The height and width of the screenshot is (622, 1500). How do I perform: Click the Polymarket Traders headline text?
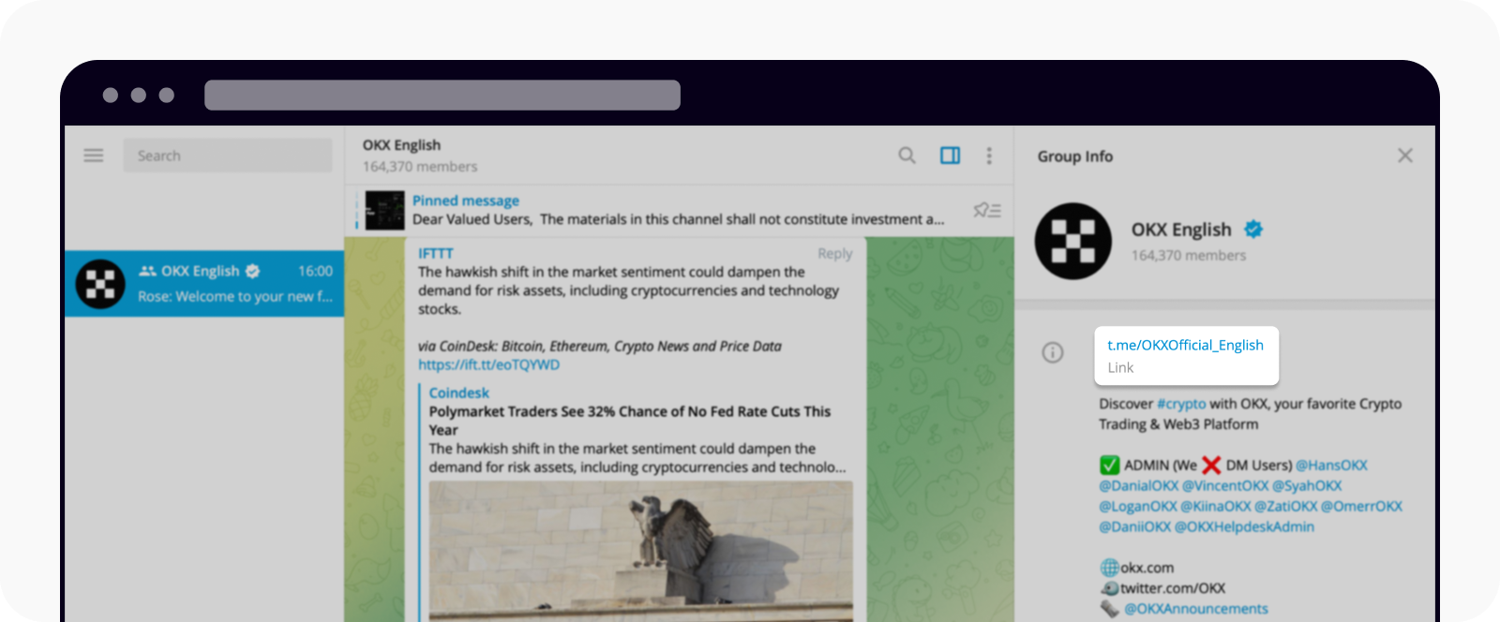click(630, 421)
